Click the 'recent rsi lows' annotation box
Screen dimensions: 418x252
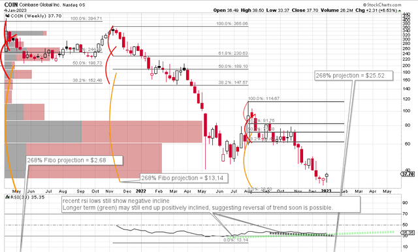tap(211, 204)
